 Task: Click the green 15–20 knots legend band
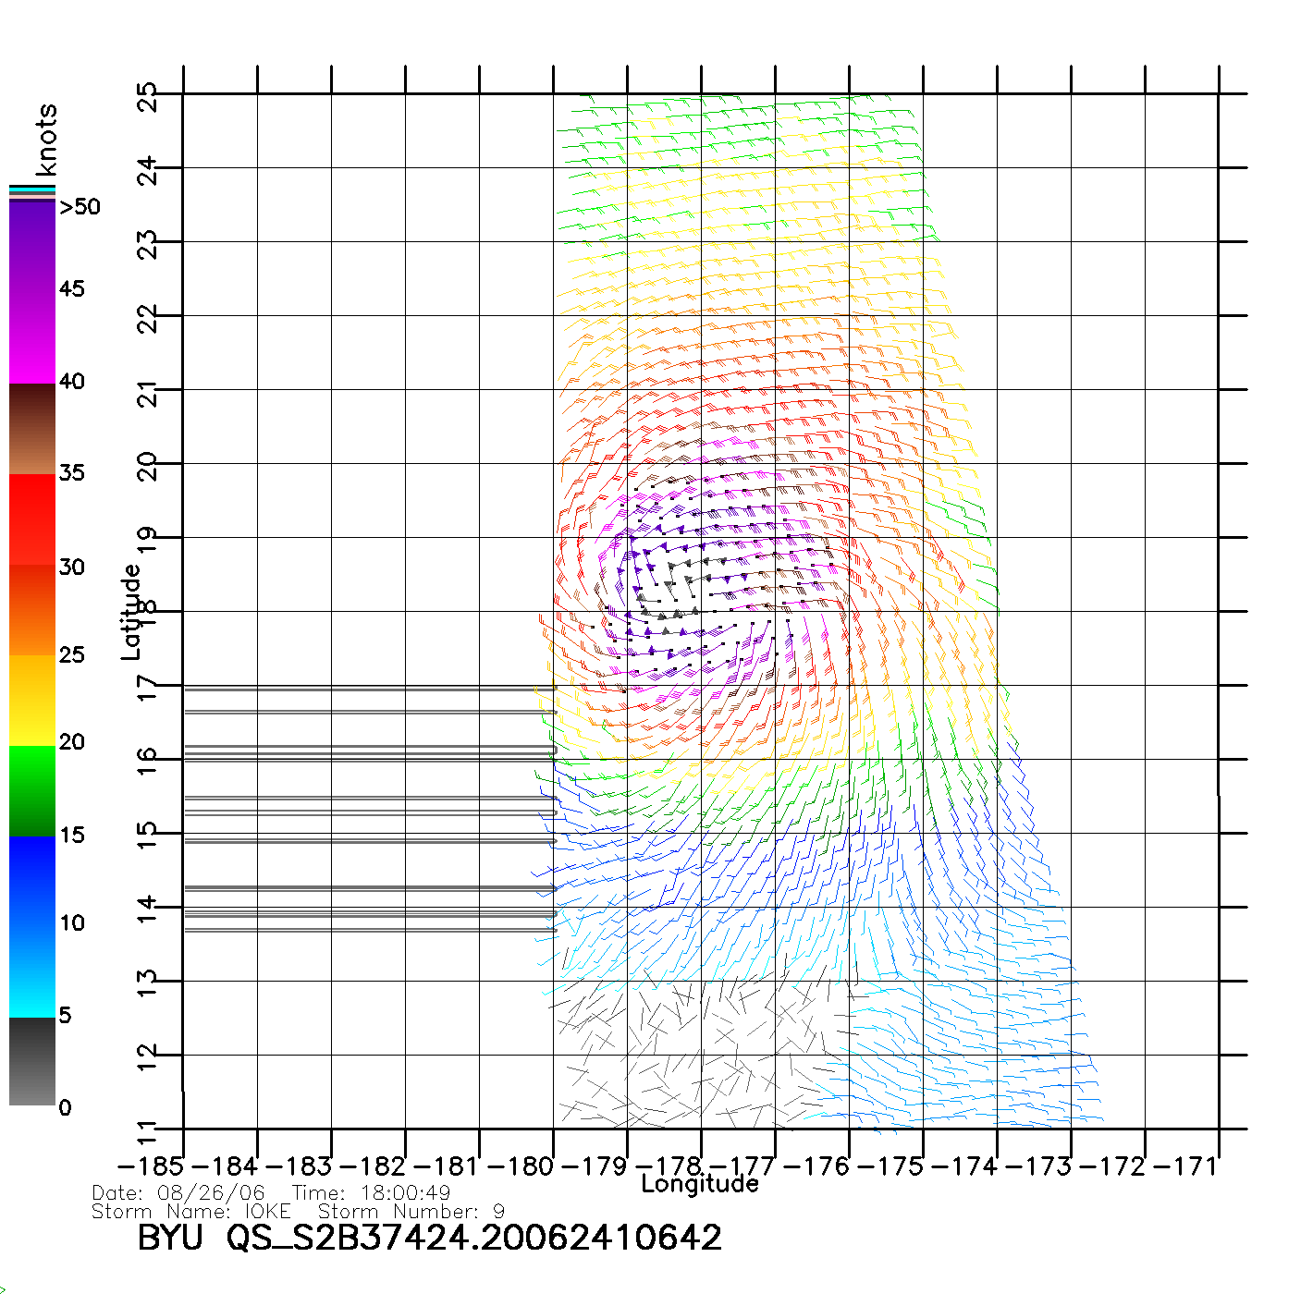click(x=32, y=790)
